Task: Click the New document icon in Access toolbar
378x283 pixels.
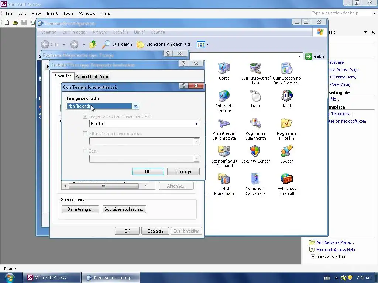Action: [x=7, y=22]
